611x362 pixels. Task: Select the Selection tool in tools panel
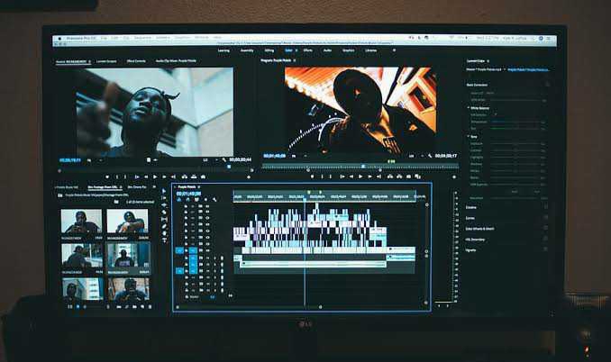(x=164, y=191)
